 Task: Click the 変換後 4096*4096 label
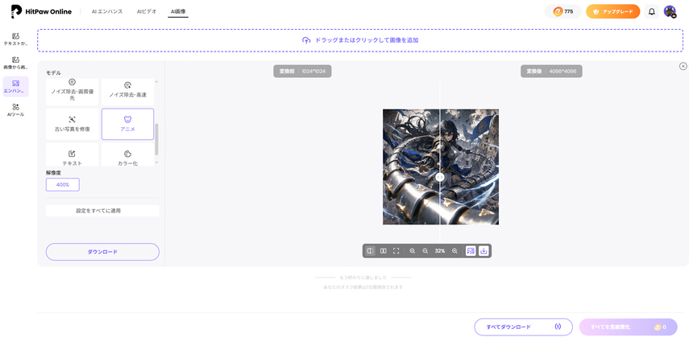551,71
